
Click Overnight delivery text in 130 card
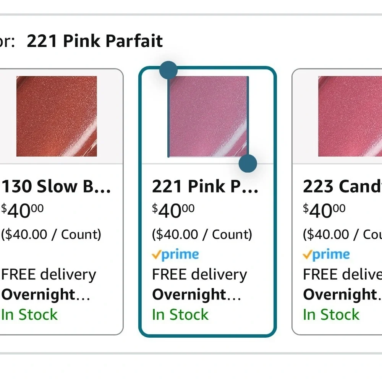coord(46,295)
